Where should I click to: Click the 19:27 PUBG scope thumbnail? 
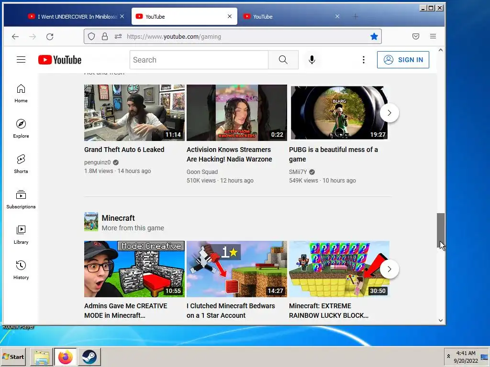coord(339,113)
